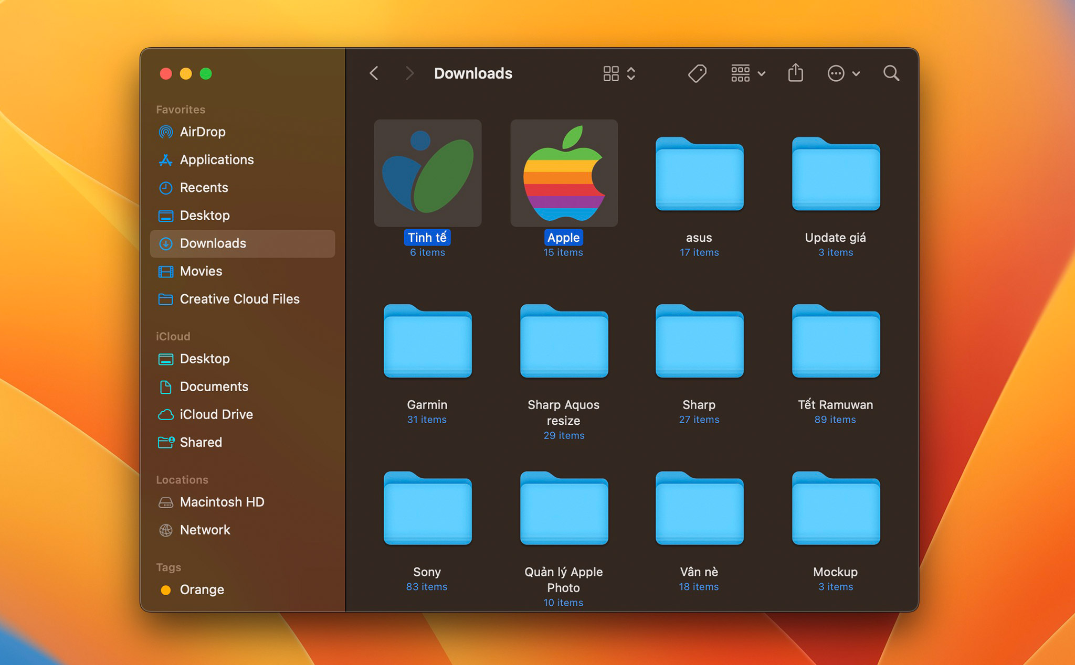Click the Tags icon in toolbar

coord(697,73)
